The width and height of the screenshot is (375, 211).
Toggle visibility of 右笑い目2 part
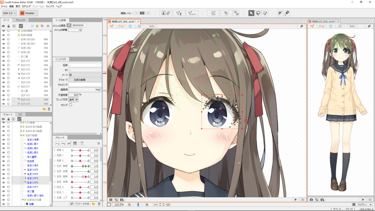[4, 48]
